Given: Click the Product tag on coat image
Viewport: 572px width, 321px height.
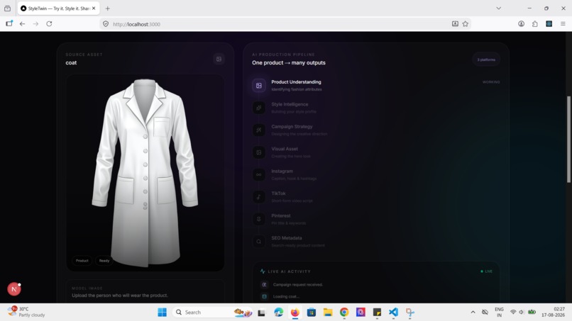Looking at the screenshot, I should [x=82, y=261].
